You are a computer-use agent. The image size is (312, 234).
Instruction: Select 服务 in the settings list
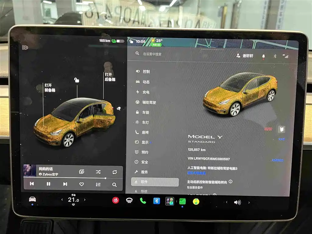pyautogui.click(x=141, y=172)
